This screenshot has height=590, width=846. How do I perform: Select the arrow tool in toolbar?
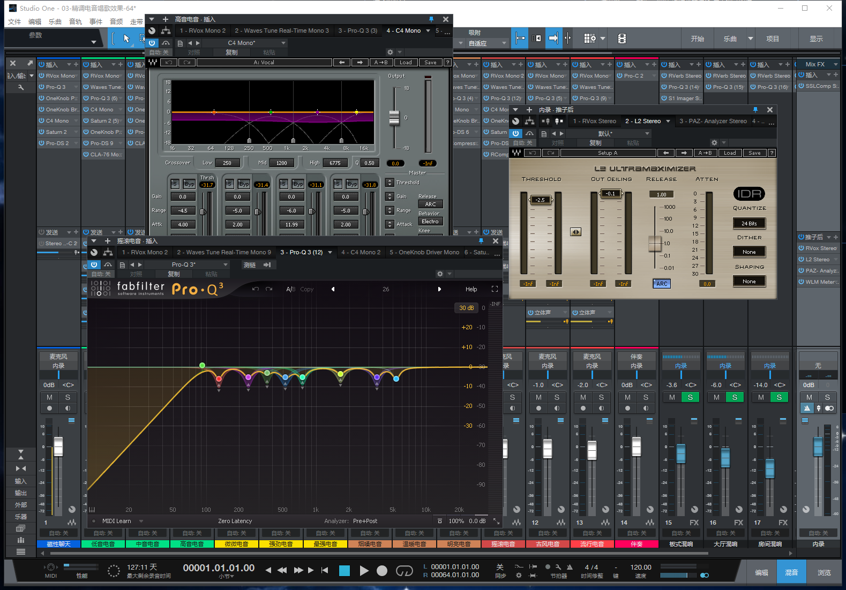click(x=126, y=39)
